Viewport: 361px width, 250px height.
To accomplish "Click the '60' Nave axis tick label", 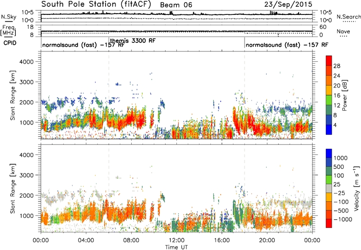I will [x=323, y=27].
